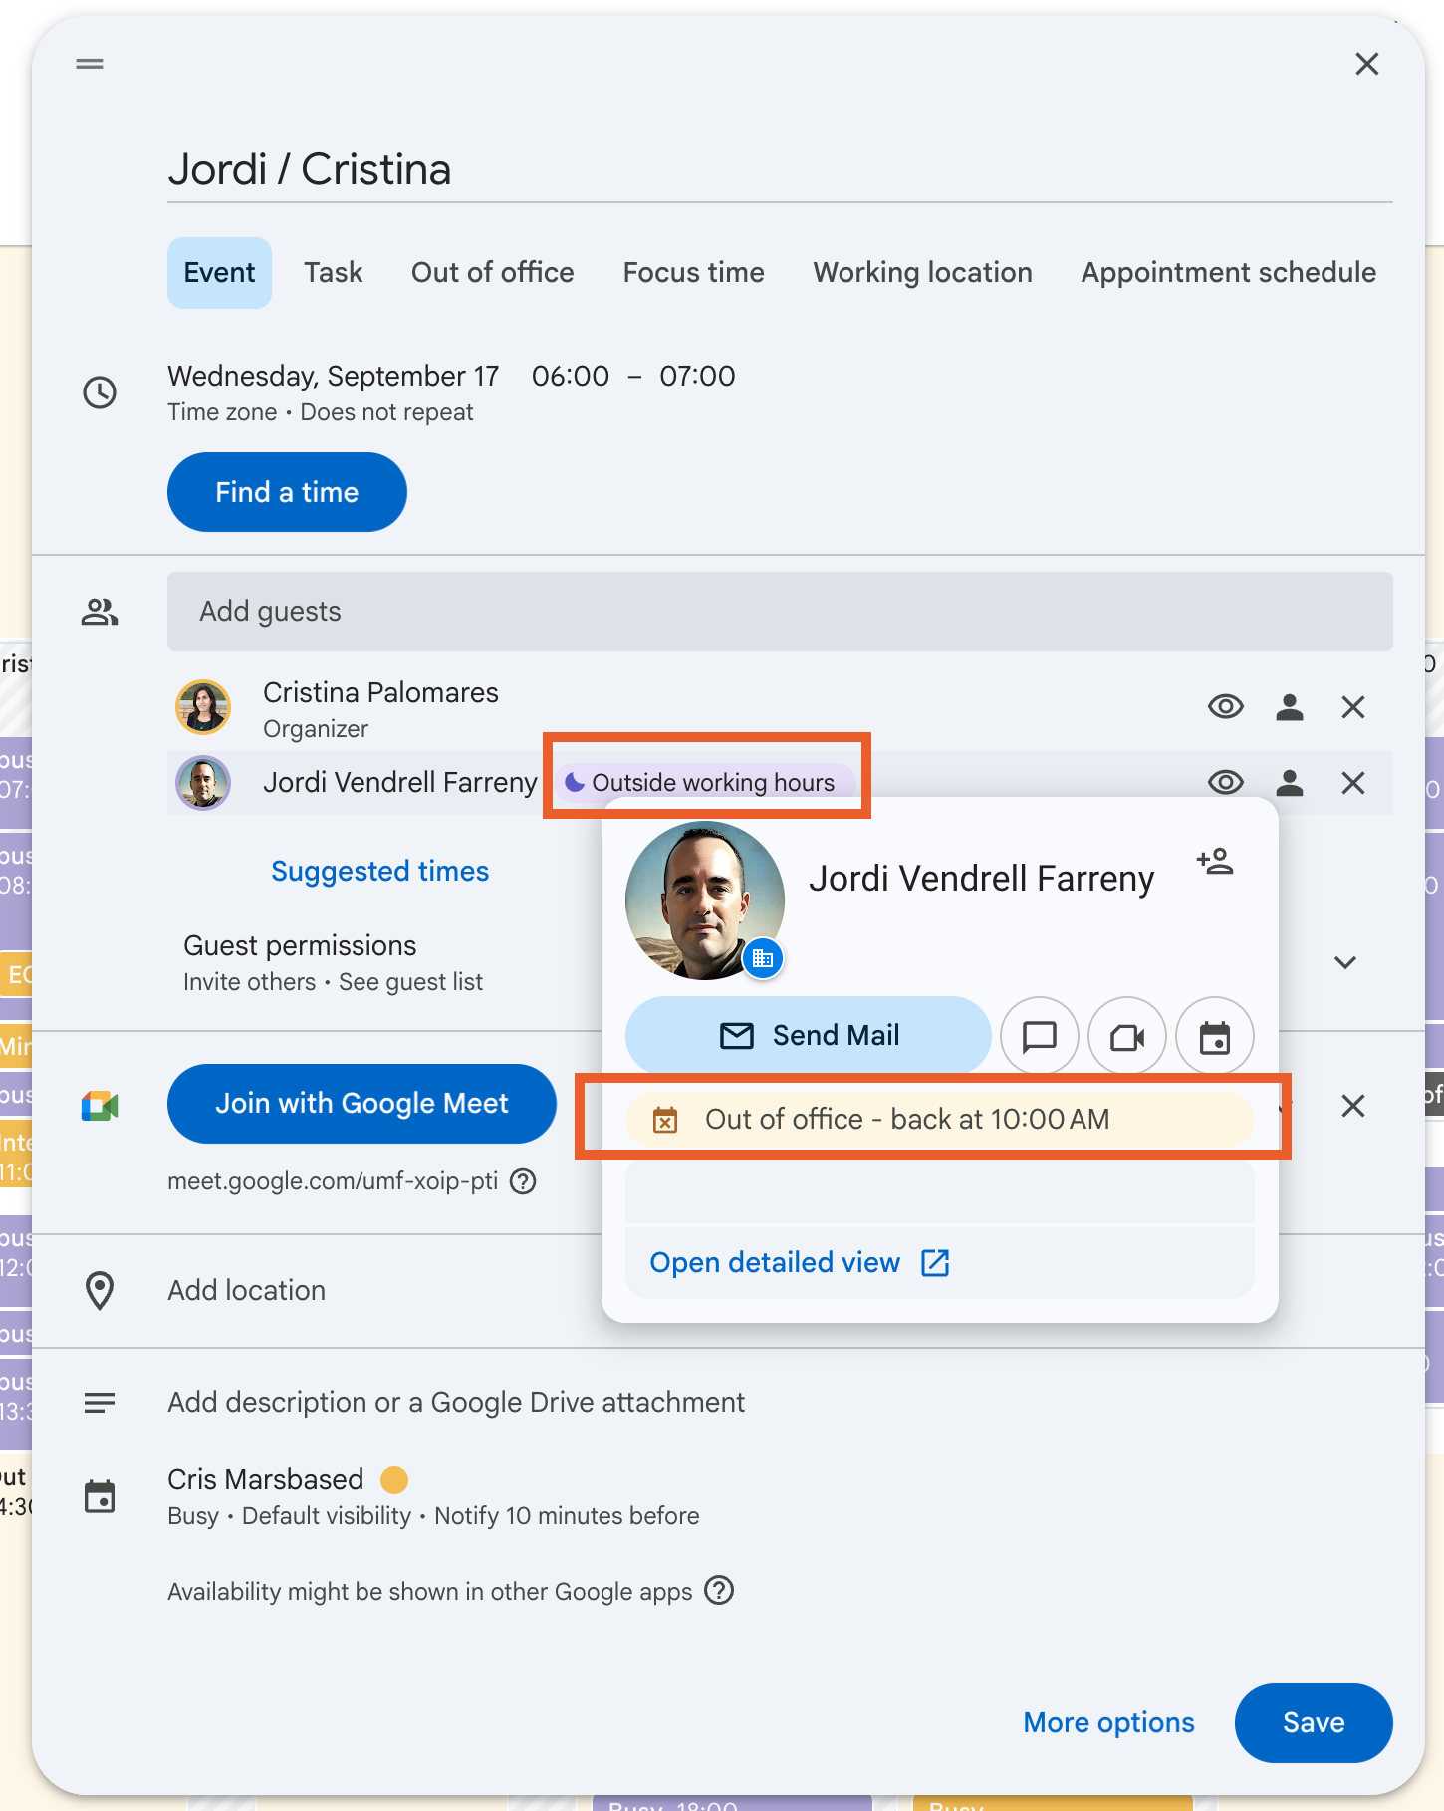
Task: Click the yellow calendar color dot
Action: pos(394,1479)
